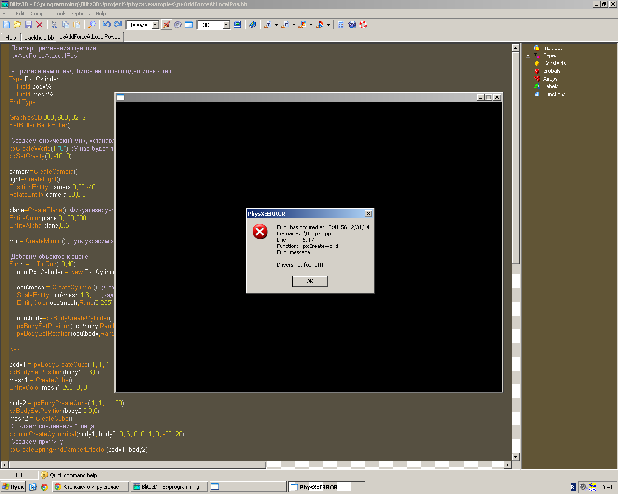Open the Release build mode dropdown
This screenshot has height=494, width=618.
155,25
